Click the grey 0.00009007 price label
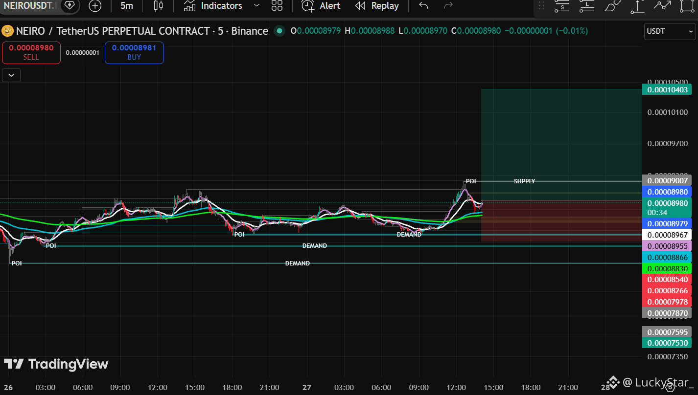698x395 pixels. tap(667, 181)
